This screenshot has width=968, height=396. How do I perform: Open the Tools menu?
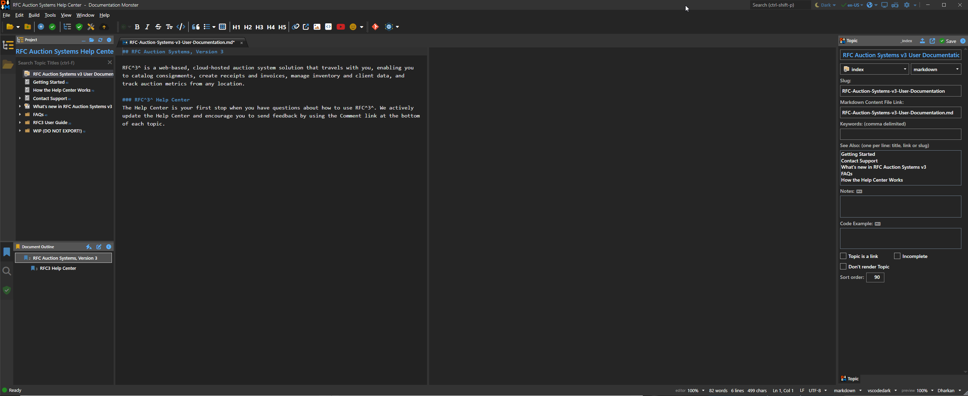(50, 15)
